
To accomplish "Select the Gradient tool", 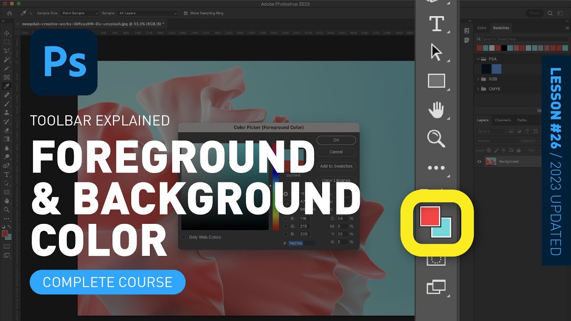I will point(7,139).
